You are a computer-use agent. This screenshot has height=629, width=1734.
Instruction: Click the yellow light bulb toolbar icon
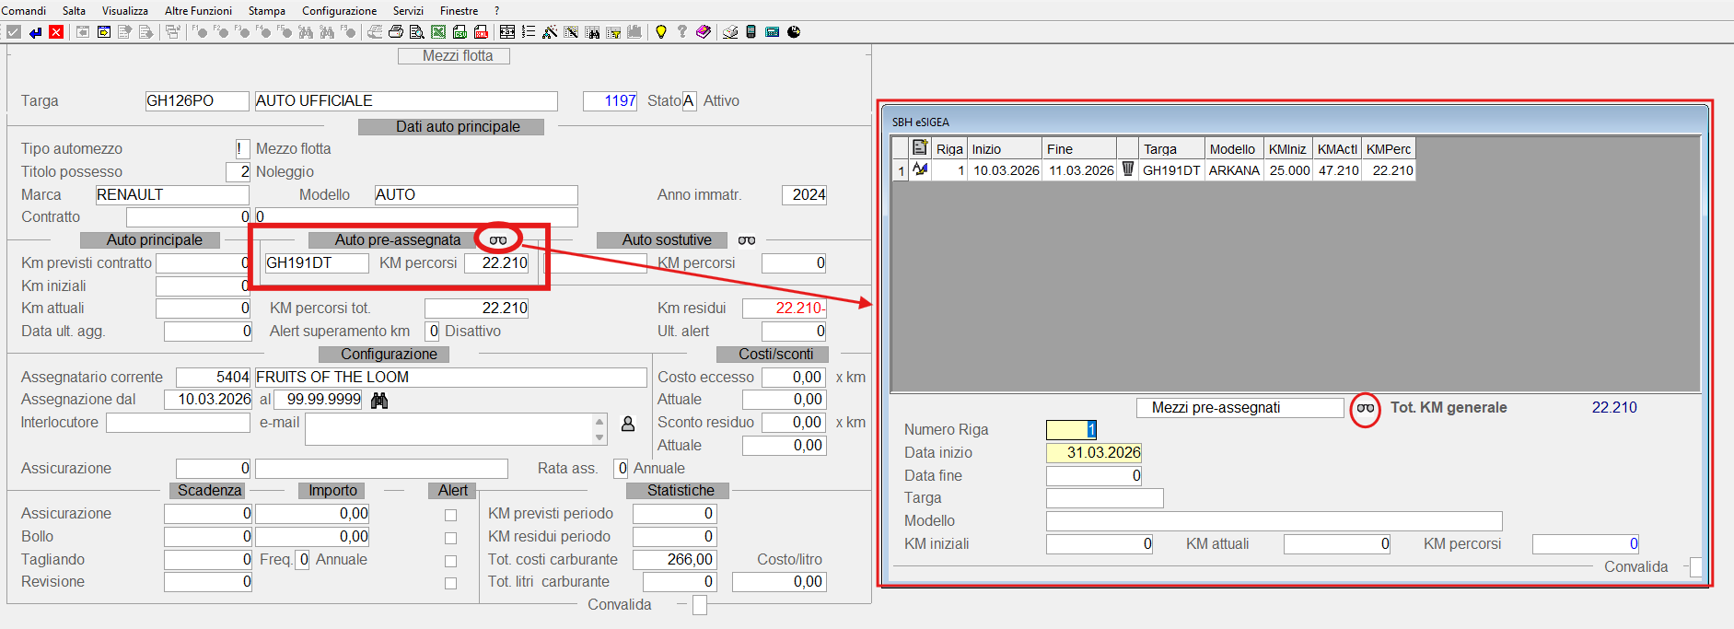660,32
